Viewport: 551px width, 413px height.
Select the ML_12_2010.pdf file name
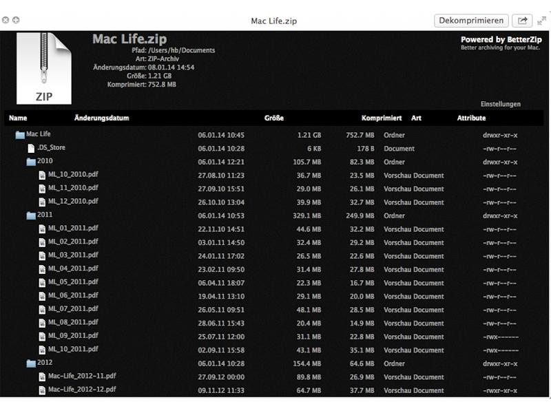point(73,201)
